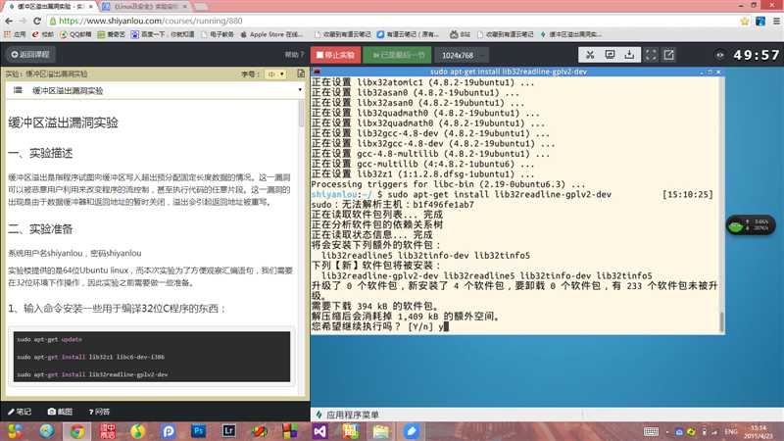Open Photoshop from the taskbar

(x=199, y=431)
